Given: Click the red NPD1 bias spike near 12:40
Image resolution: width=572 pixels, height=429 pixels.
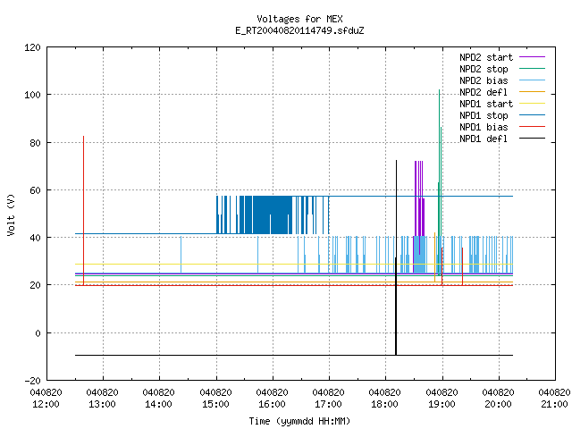Looking at the screenshot, I should coord(83,211).
